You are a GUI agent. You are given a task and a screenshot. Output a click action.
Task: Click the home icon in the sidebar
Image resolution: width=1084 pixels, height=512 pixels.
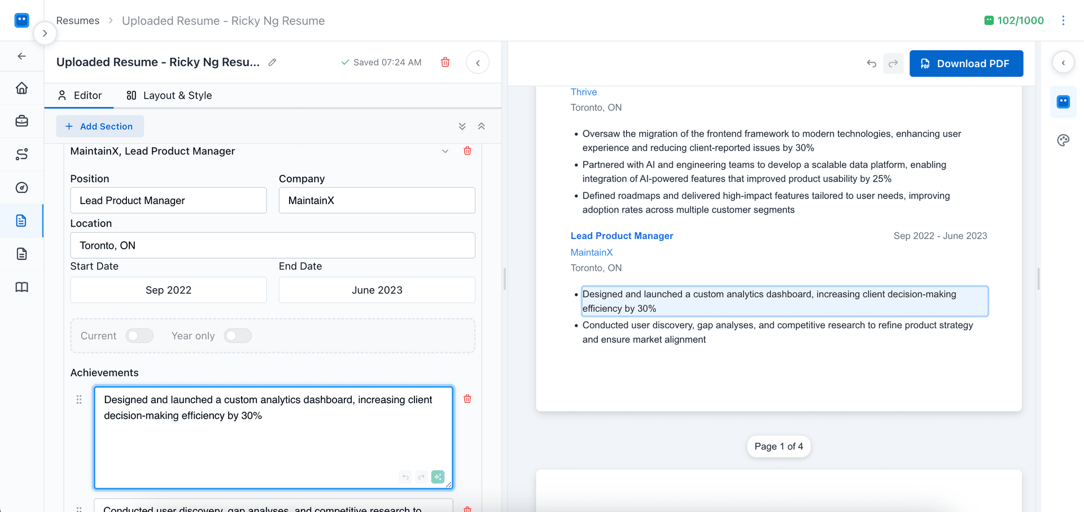(21, 89)
